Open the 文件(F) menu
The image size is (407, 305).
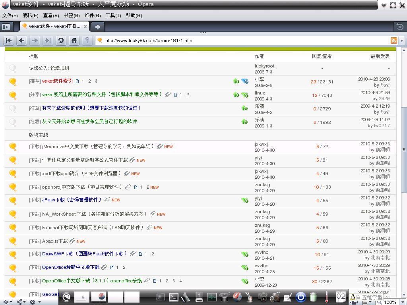click(10, 15)
